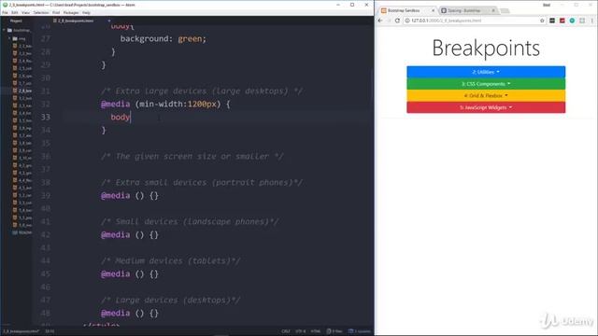Click the files count icon in status bar
This screenshot has height=336, width=598.
(335, 331)
